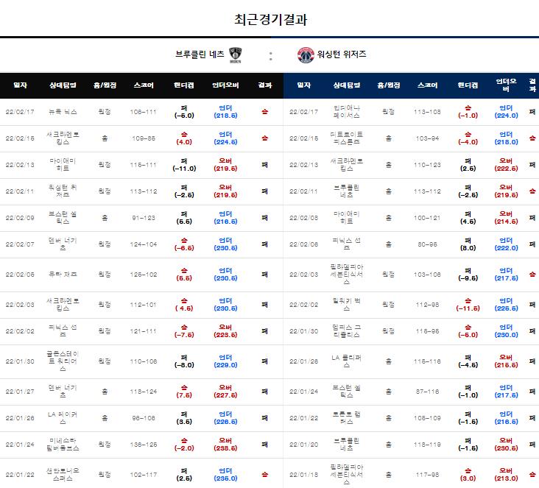
Task: Click the 상대팀명 header in the navy Wizards table
Action: point(347,85)
